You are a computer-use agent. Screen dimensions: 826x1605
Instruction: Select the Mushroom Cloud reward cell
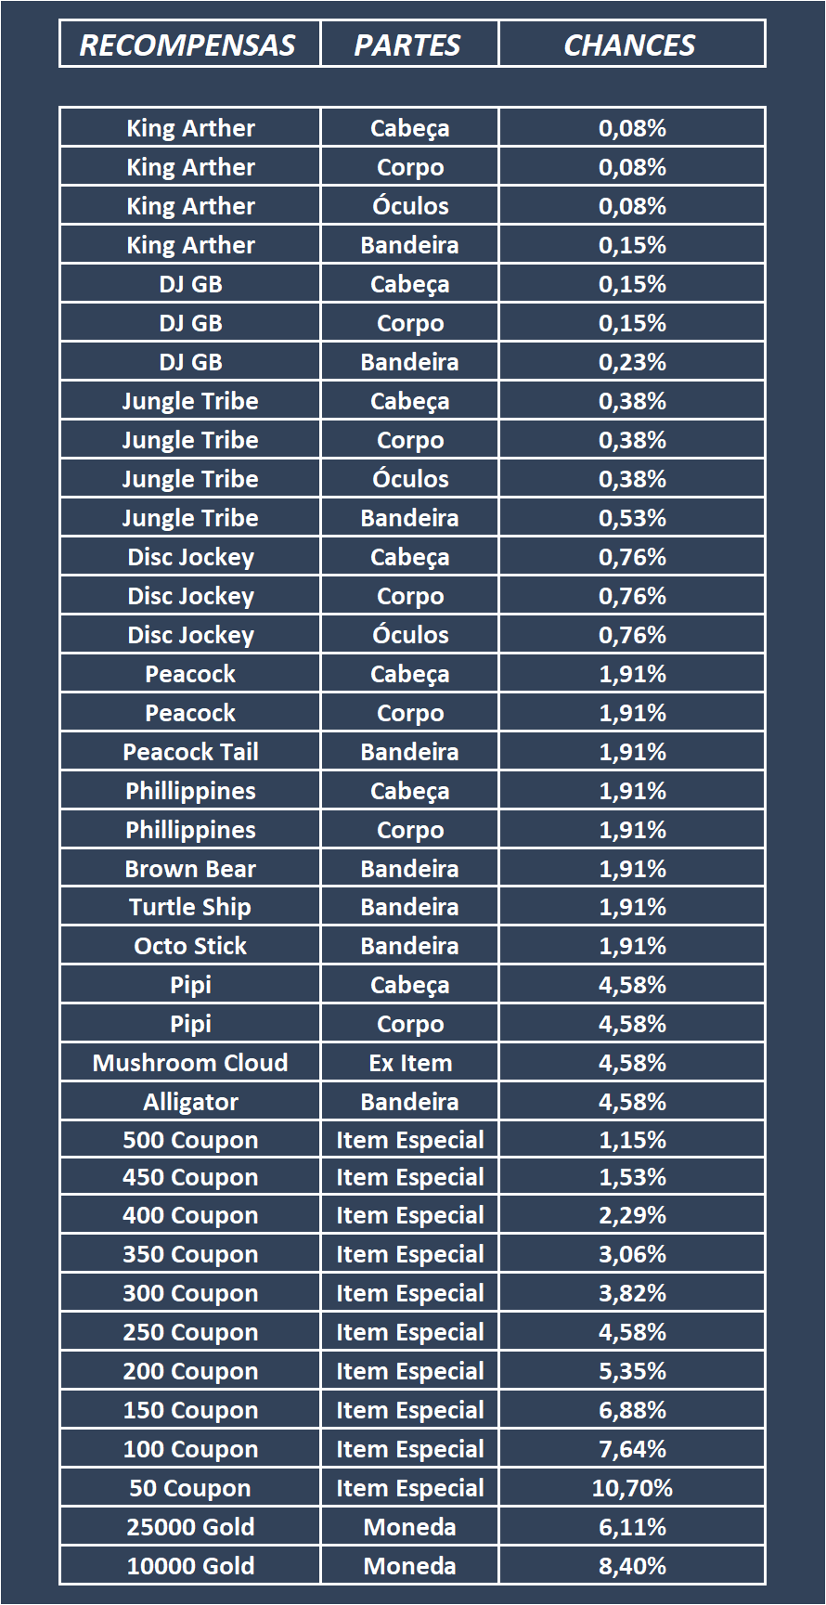[x=190, y=1063]
